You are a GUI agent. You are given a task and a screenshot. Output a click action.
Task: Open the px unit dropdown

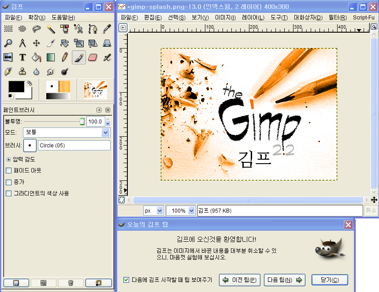point(153,211)
